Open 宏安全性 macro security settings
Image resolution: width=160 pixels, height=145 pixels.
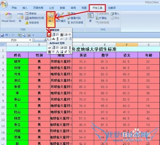click(x=32, y=23)
